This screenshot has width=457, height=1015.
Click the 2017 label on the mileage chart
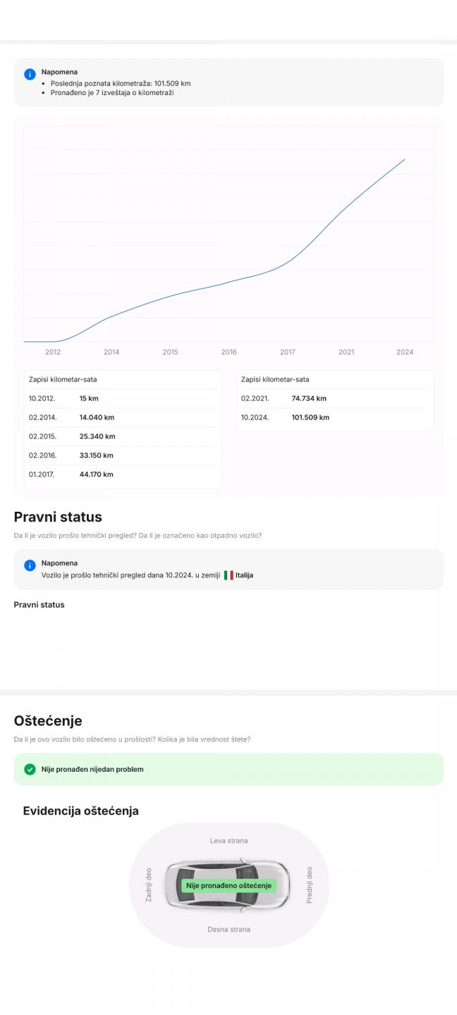point(288,352)
